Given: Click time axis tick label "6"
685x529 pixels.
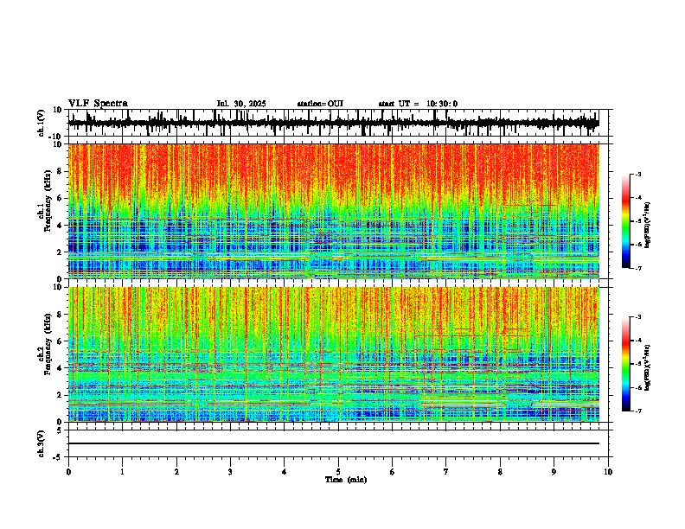Looking at the screenshot, I should [x=393, y=472].
